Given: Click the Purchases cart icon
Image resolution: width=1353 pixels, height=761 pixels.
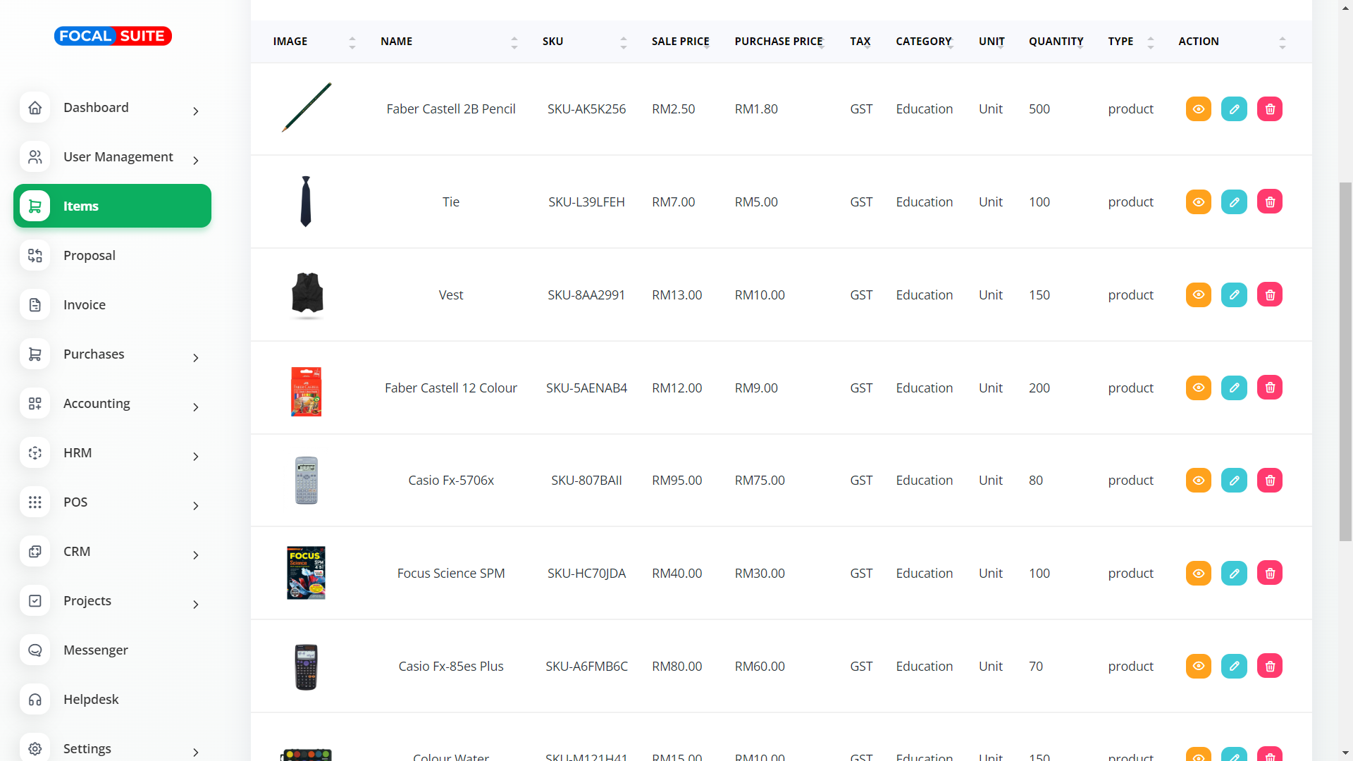Looking at the screenshot, I should coord(35,354).
